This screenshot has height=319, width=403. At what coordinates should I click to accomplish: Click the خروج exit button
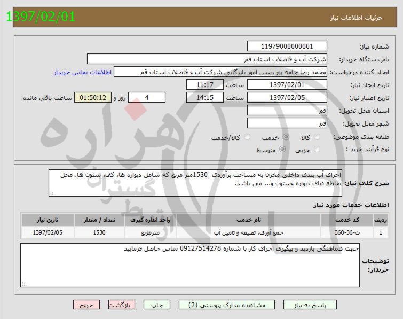(86, 305)
